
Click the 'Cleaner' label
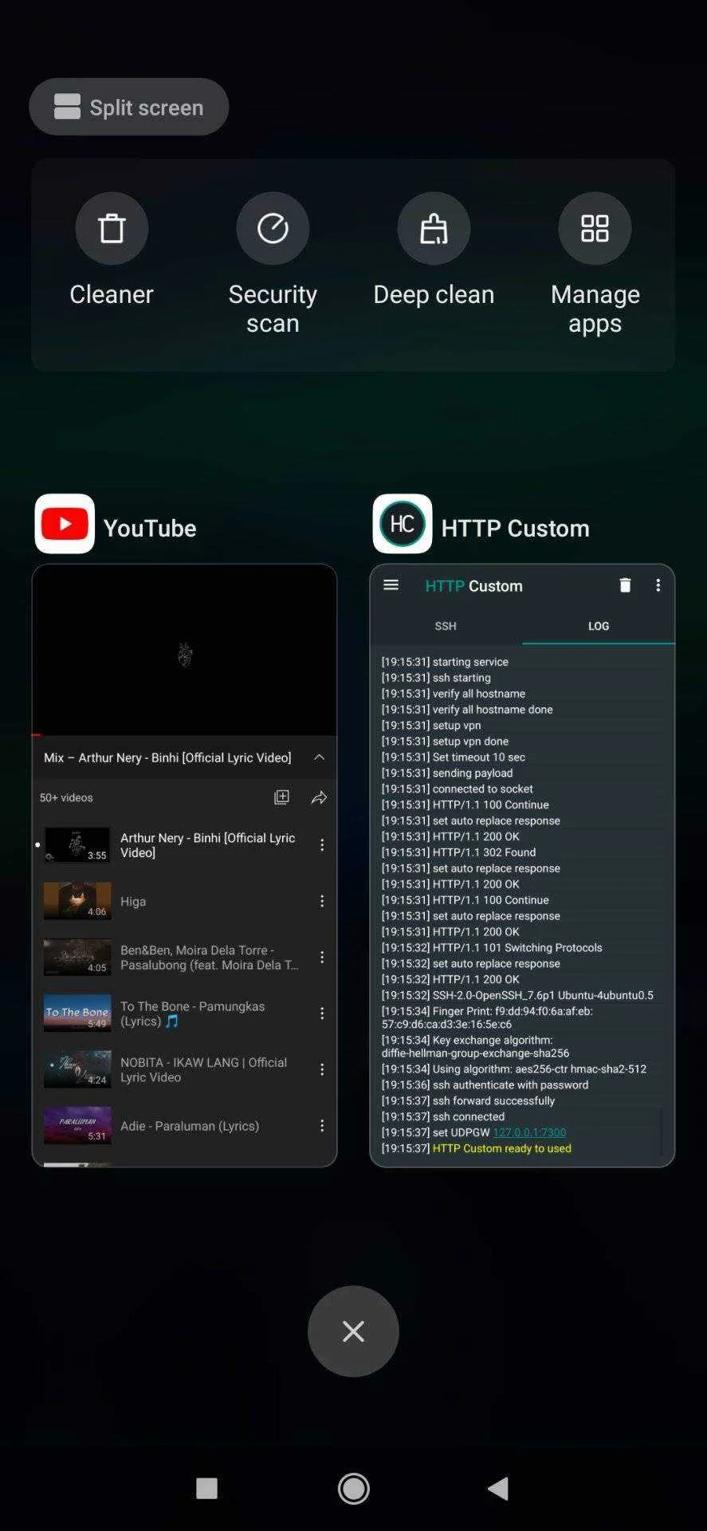112,294
